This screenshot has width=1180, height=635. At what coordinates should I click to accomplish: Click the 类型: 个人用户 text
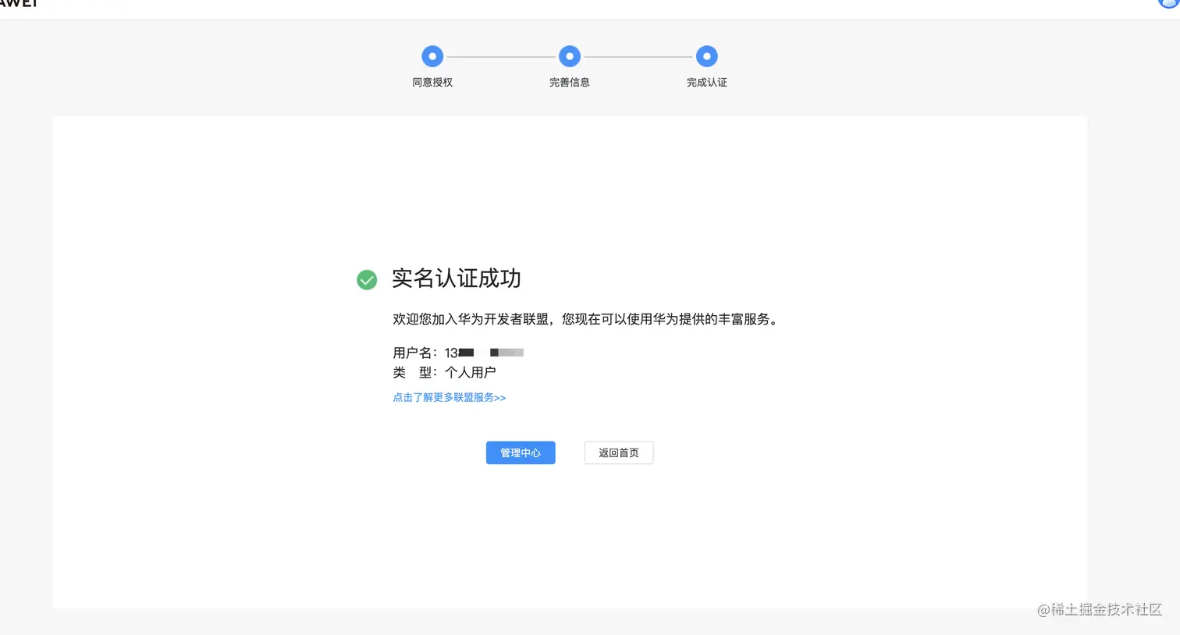pos(444,372)
